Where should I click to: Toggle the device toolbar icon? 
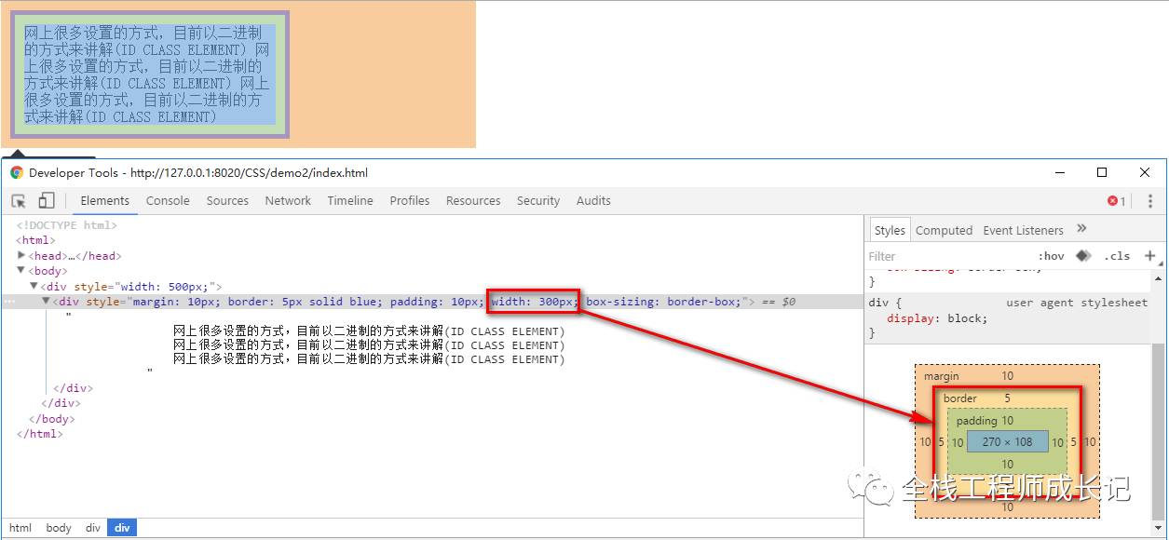tap(47, 201)
